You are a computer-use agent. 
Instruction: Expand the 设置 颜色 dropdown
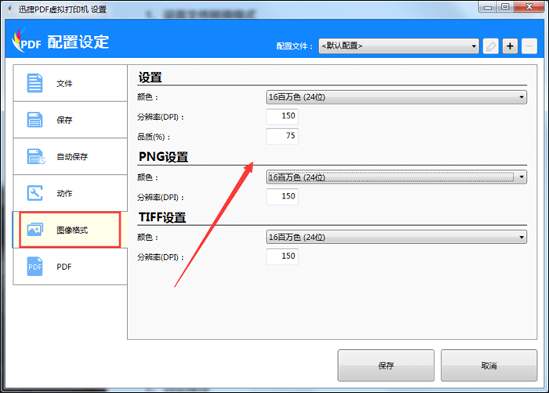(396, 97)
